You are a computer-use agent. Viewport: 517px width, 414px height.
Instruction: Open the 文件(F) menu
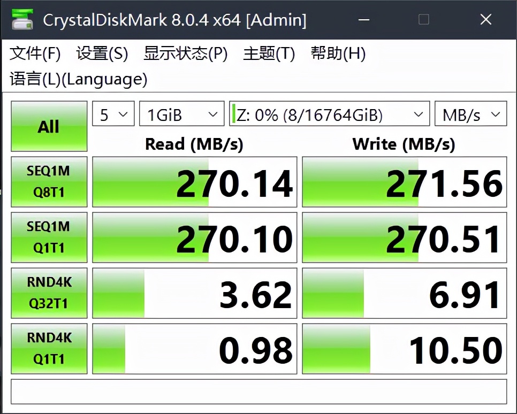tap(35, 53)
